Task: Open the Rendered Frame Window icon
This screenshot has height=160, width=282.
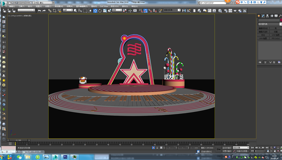Action: pos(231,11)
